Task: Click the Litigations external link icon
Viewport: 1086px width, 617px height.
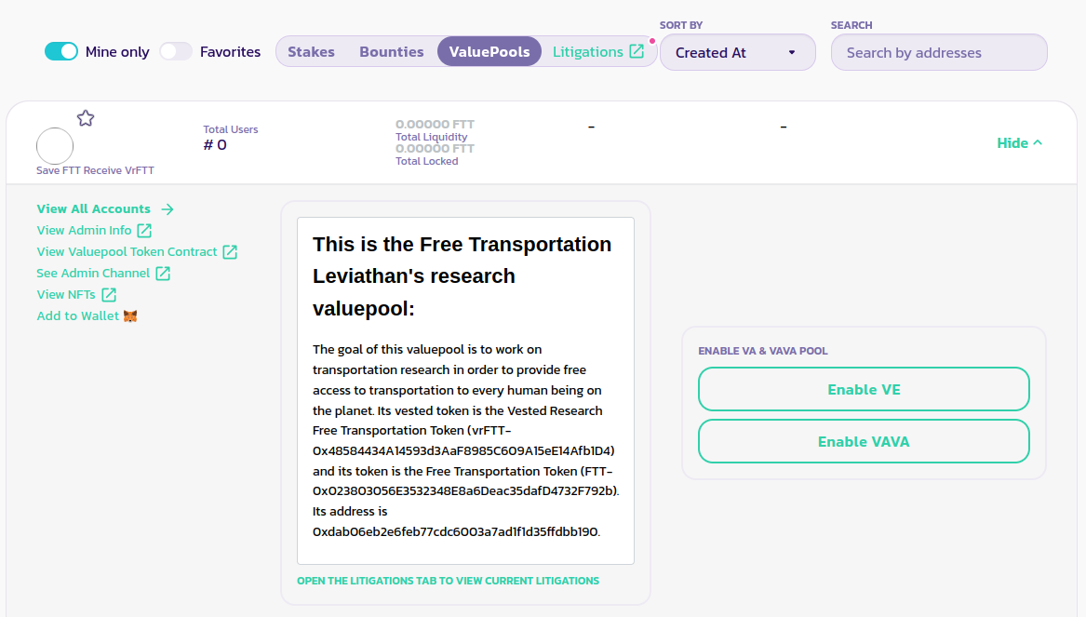Action: [x=637, y=52]
